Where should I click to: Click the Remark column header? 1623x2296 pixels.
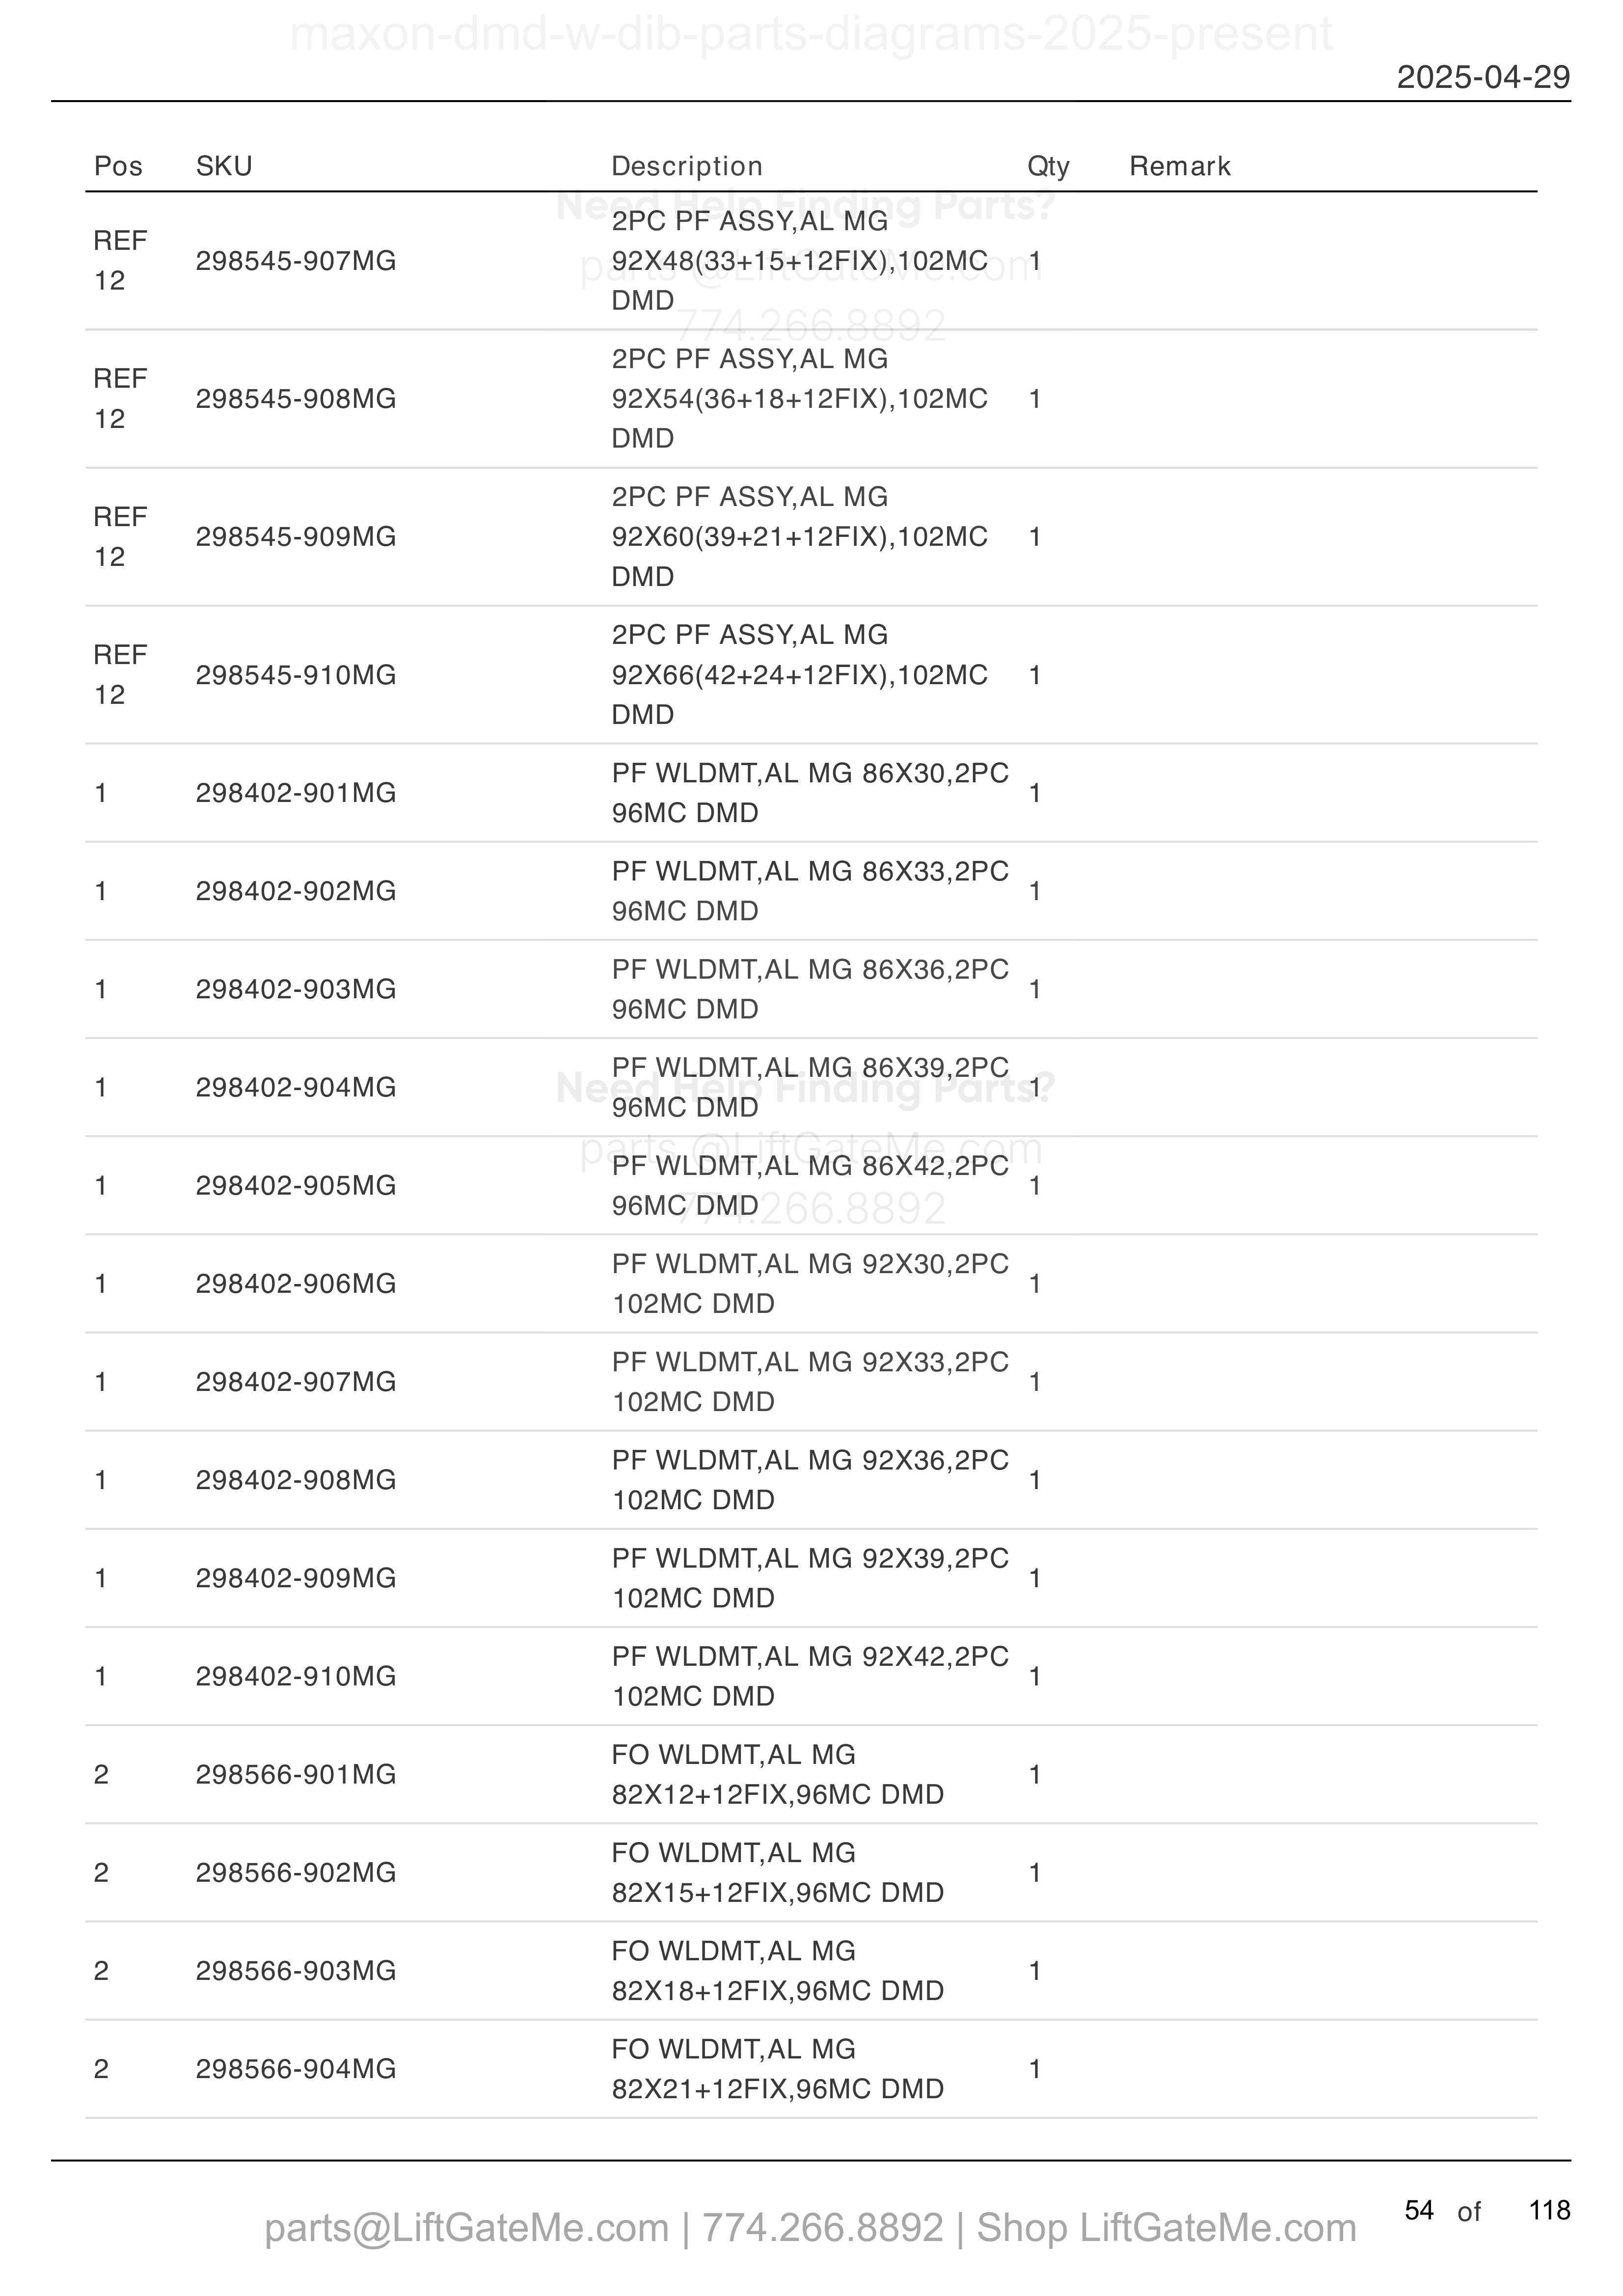click(1180, 166)
